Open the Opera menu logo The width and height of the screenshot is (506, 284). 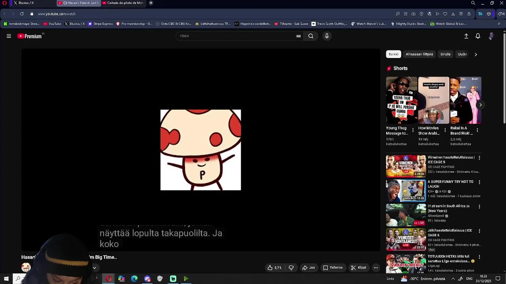pyautogui.click(x=4, y=3)
